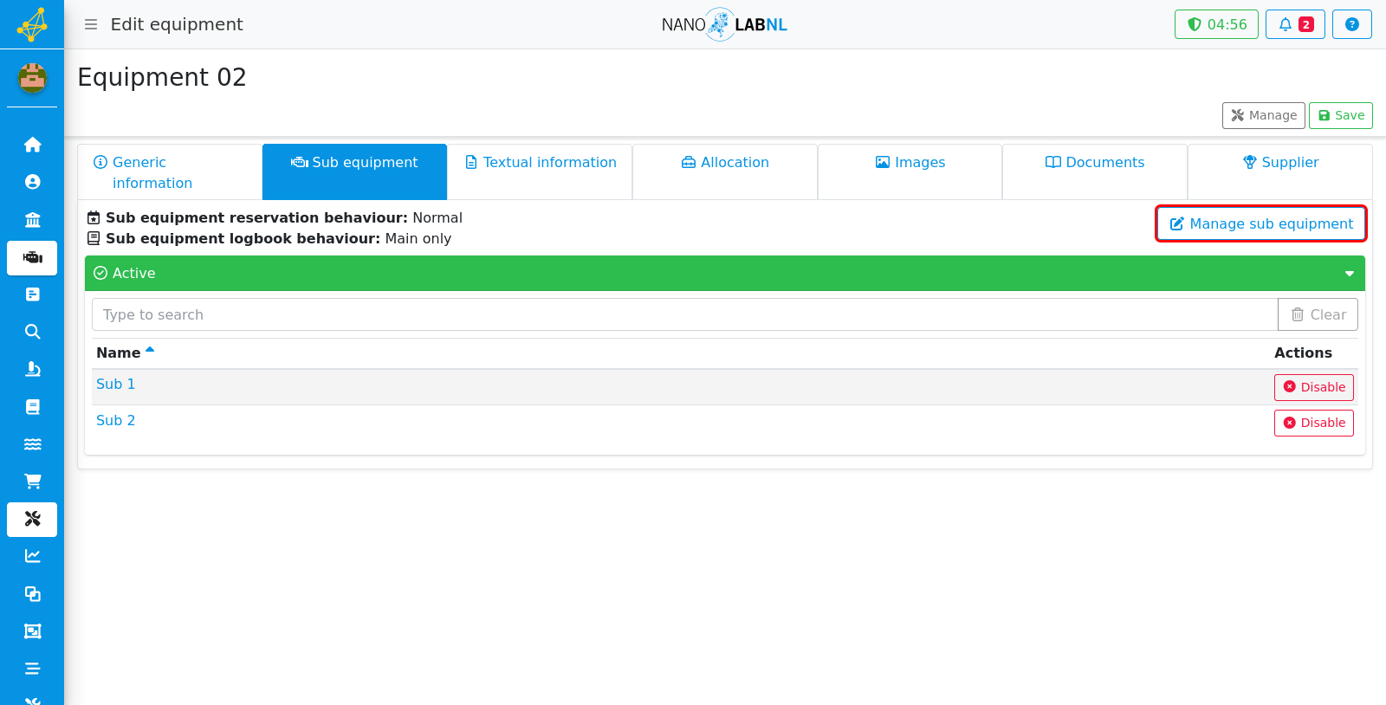Focus the Type to search field

[684, 314]
